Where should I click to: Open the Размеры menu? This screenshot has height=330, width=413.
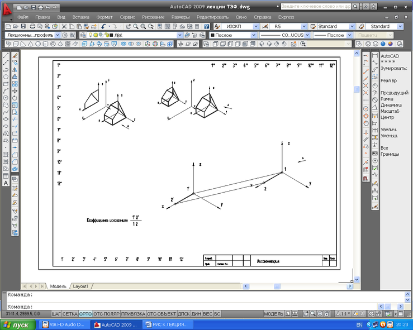pos(181,17)
